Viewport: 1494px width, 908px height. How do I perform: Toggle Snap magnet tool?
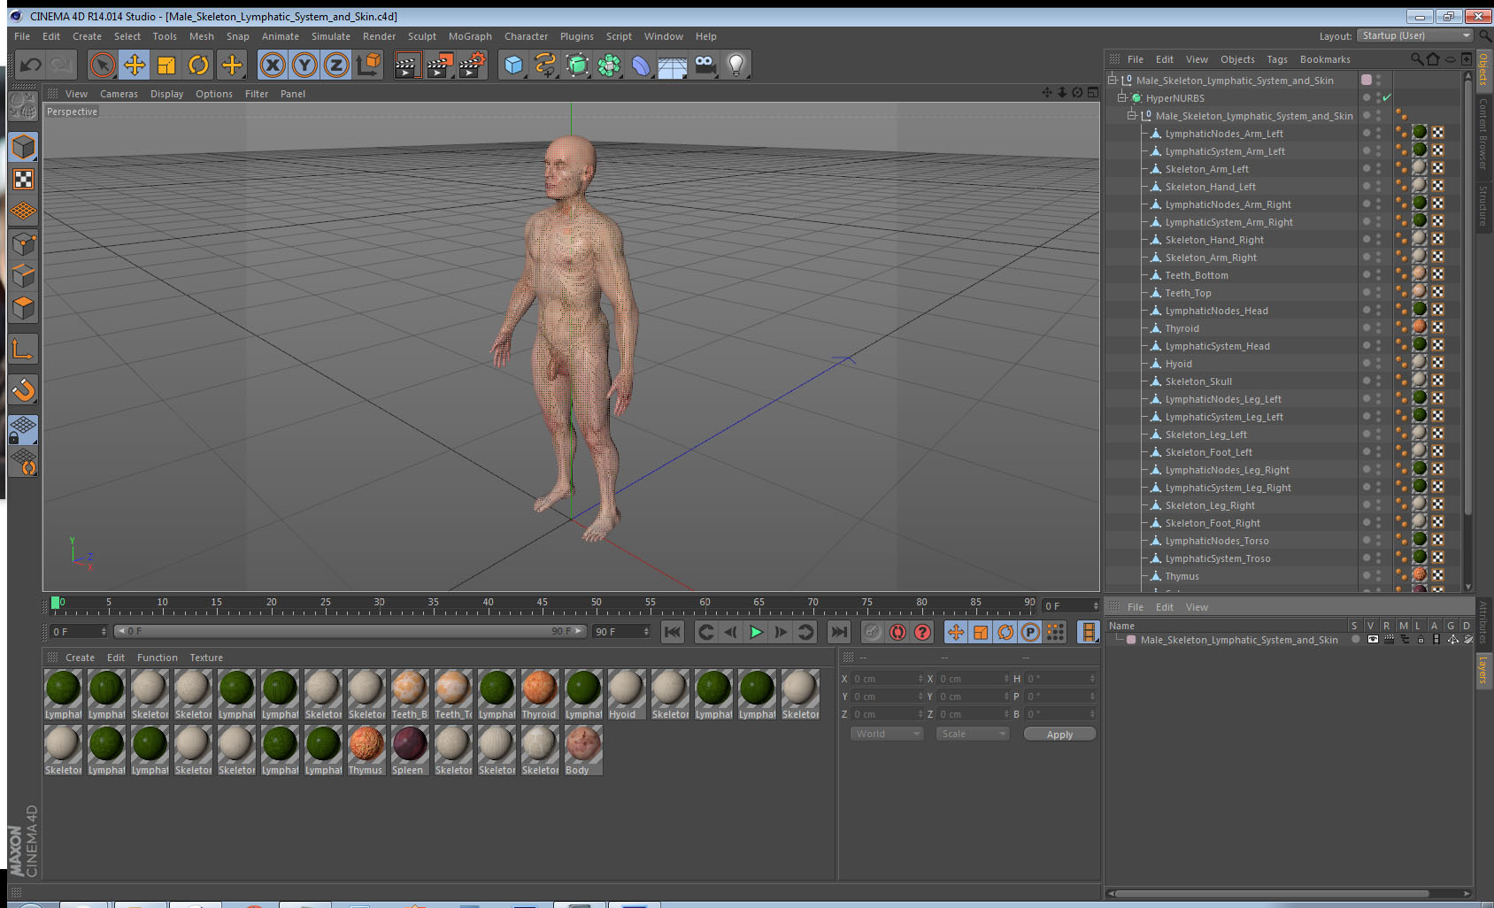click(x=23, y=389)
